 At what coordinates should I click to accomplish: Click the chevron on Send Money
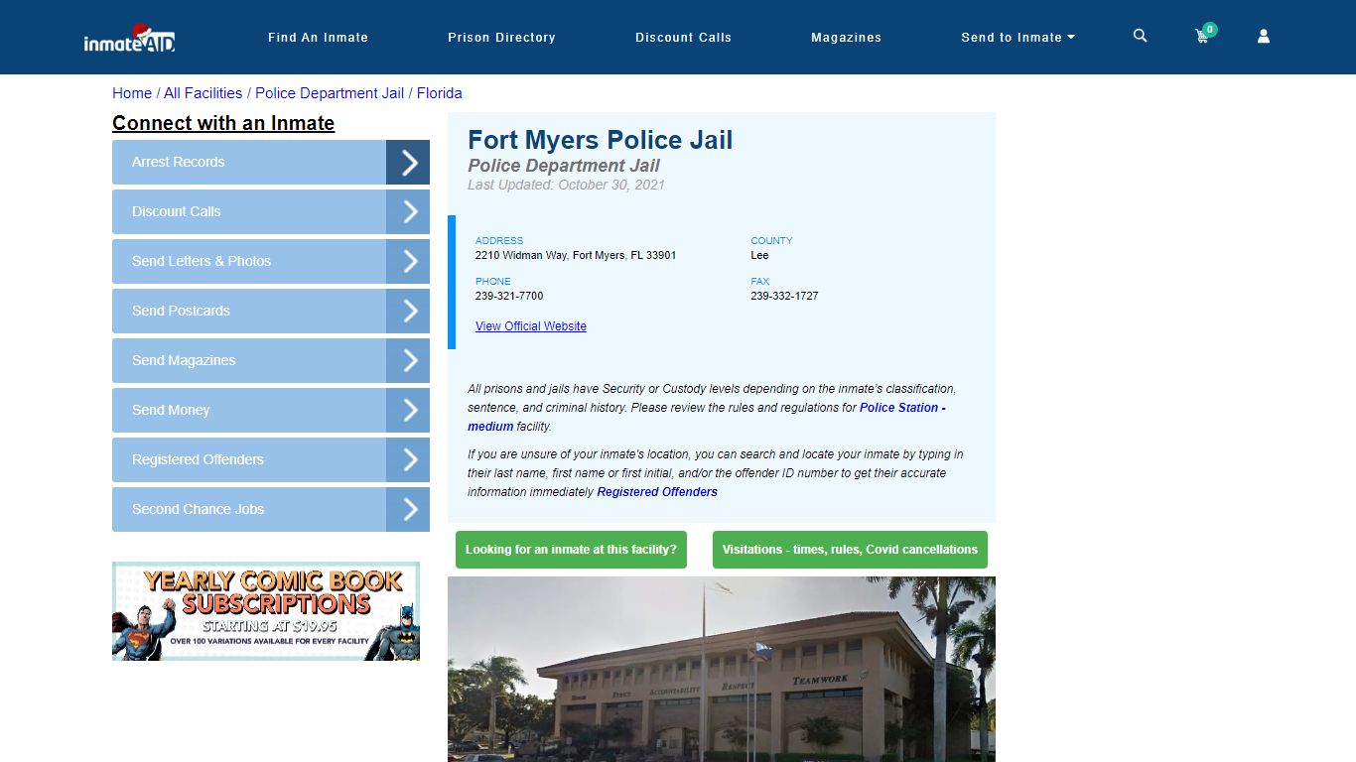pos(408,410)
